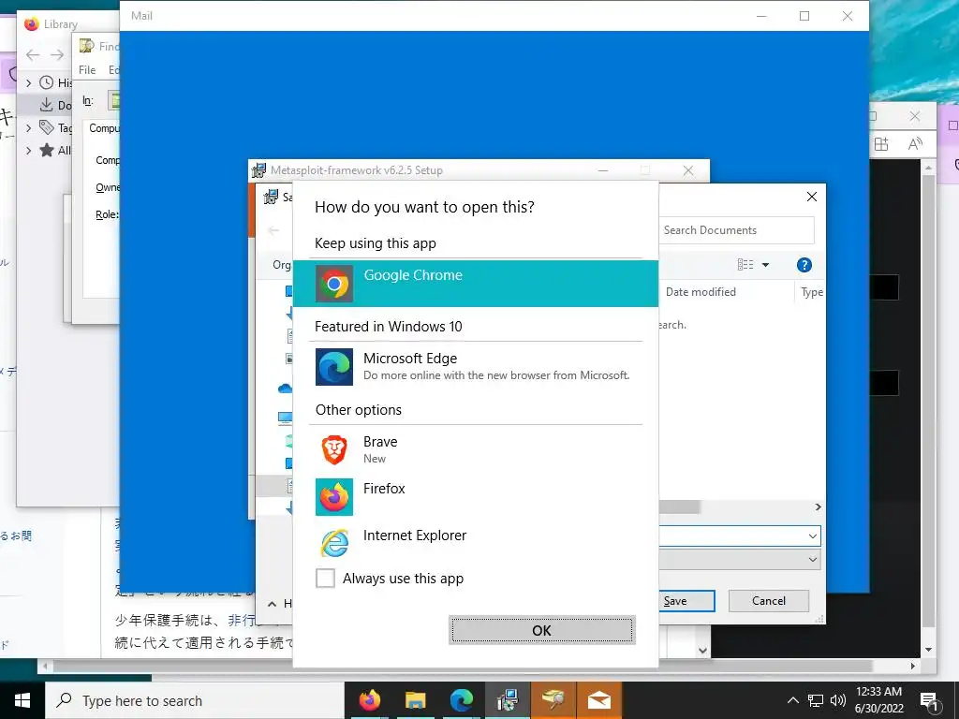
Task: Open the save as type dropdown
Action: click(x=812, y=560)
